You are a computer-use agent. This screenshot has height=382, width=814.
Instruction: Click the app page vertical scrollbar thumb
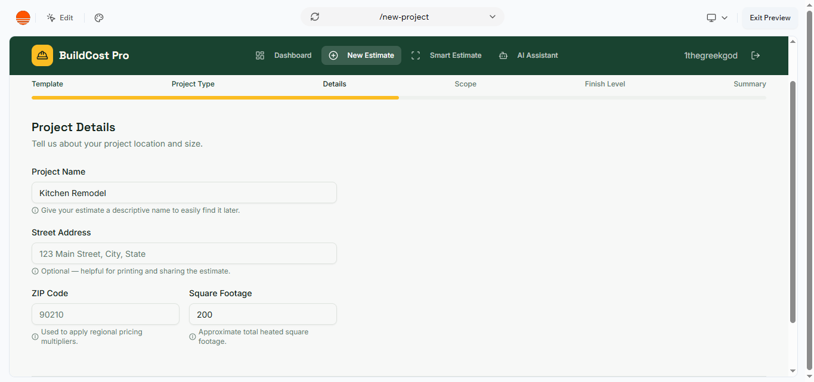coord(793,202)
